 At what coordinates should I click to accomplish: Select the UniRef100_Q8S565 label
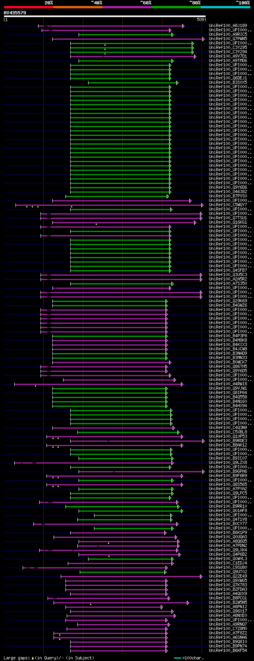228,485
